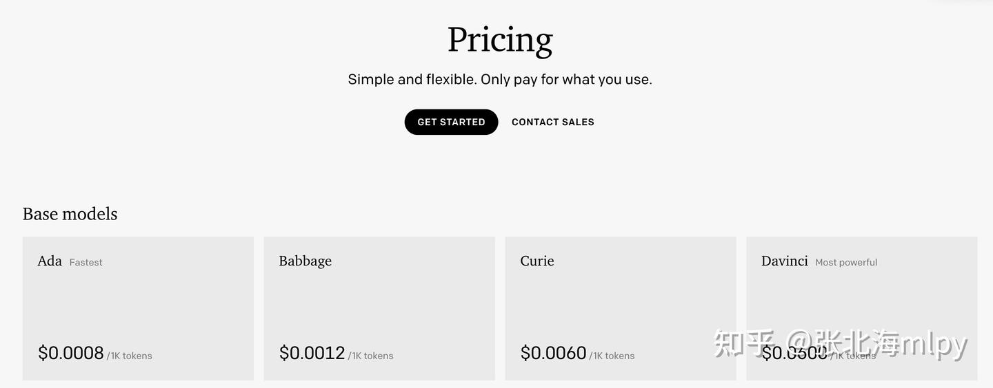This screenshot has width=993, height=388.
Task: Click the GET STARTED button
Action: 451,122
